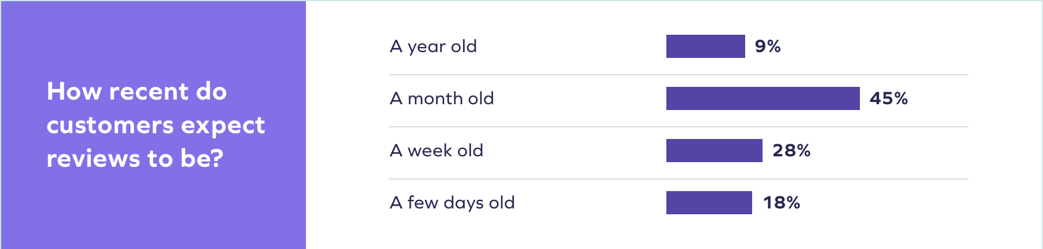Select the 18% value text
This screenshot has height=249, width=1043.
coord(781,203)
